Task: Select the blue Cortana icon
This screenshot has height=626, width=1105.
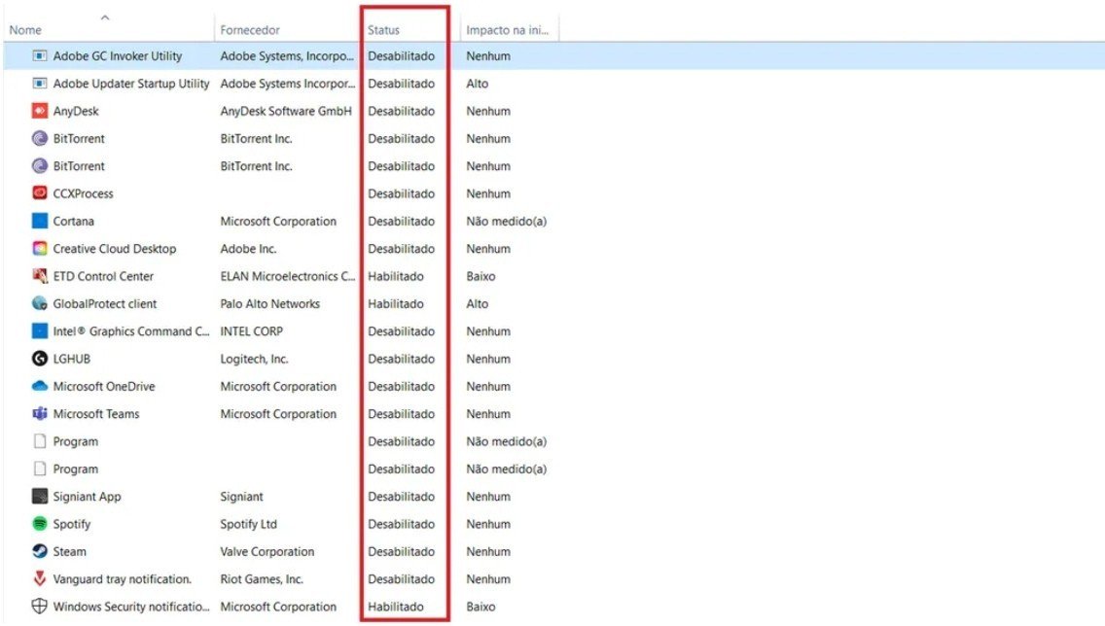Action: point(40,221)
